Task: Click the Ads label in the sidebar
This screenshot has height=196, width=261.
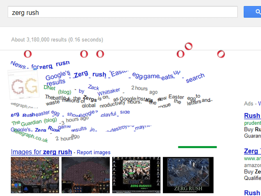Action: 249,104
